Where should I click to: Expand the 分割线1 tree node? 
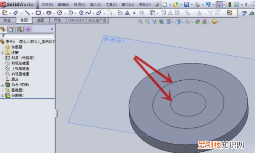[2, 96]
